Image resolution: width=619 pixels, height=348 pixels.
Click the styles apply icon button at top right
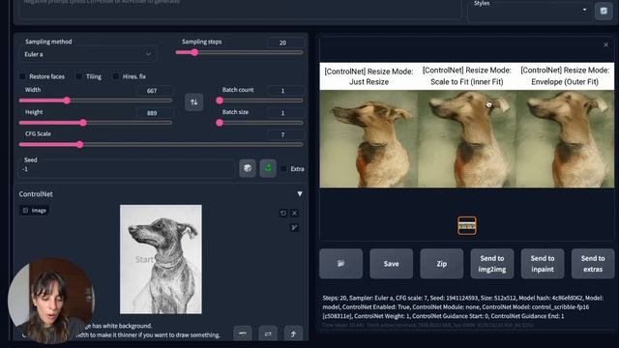point(604,11)
